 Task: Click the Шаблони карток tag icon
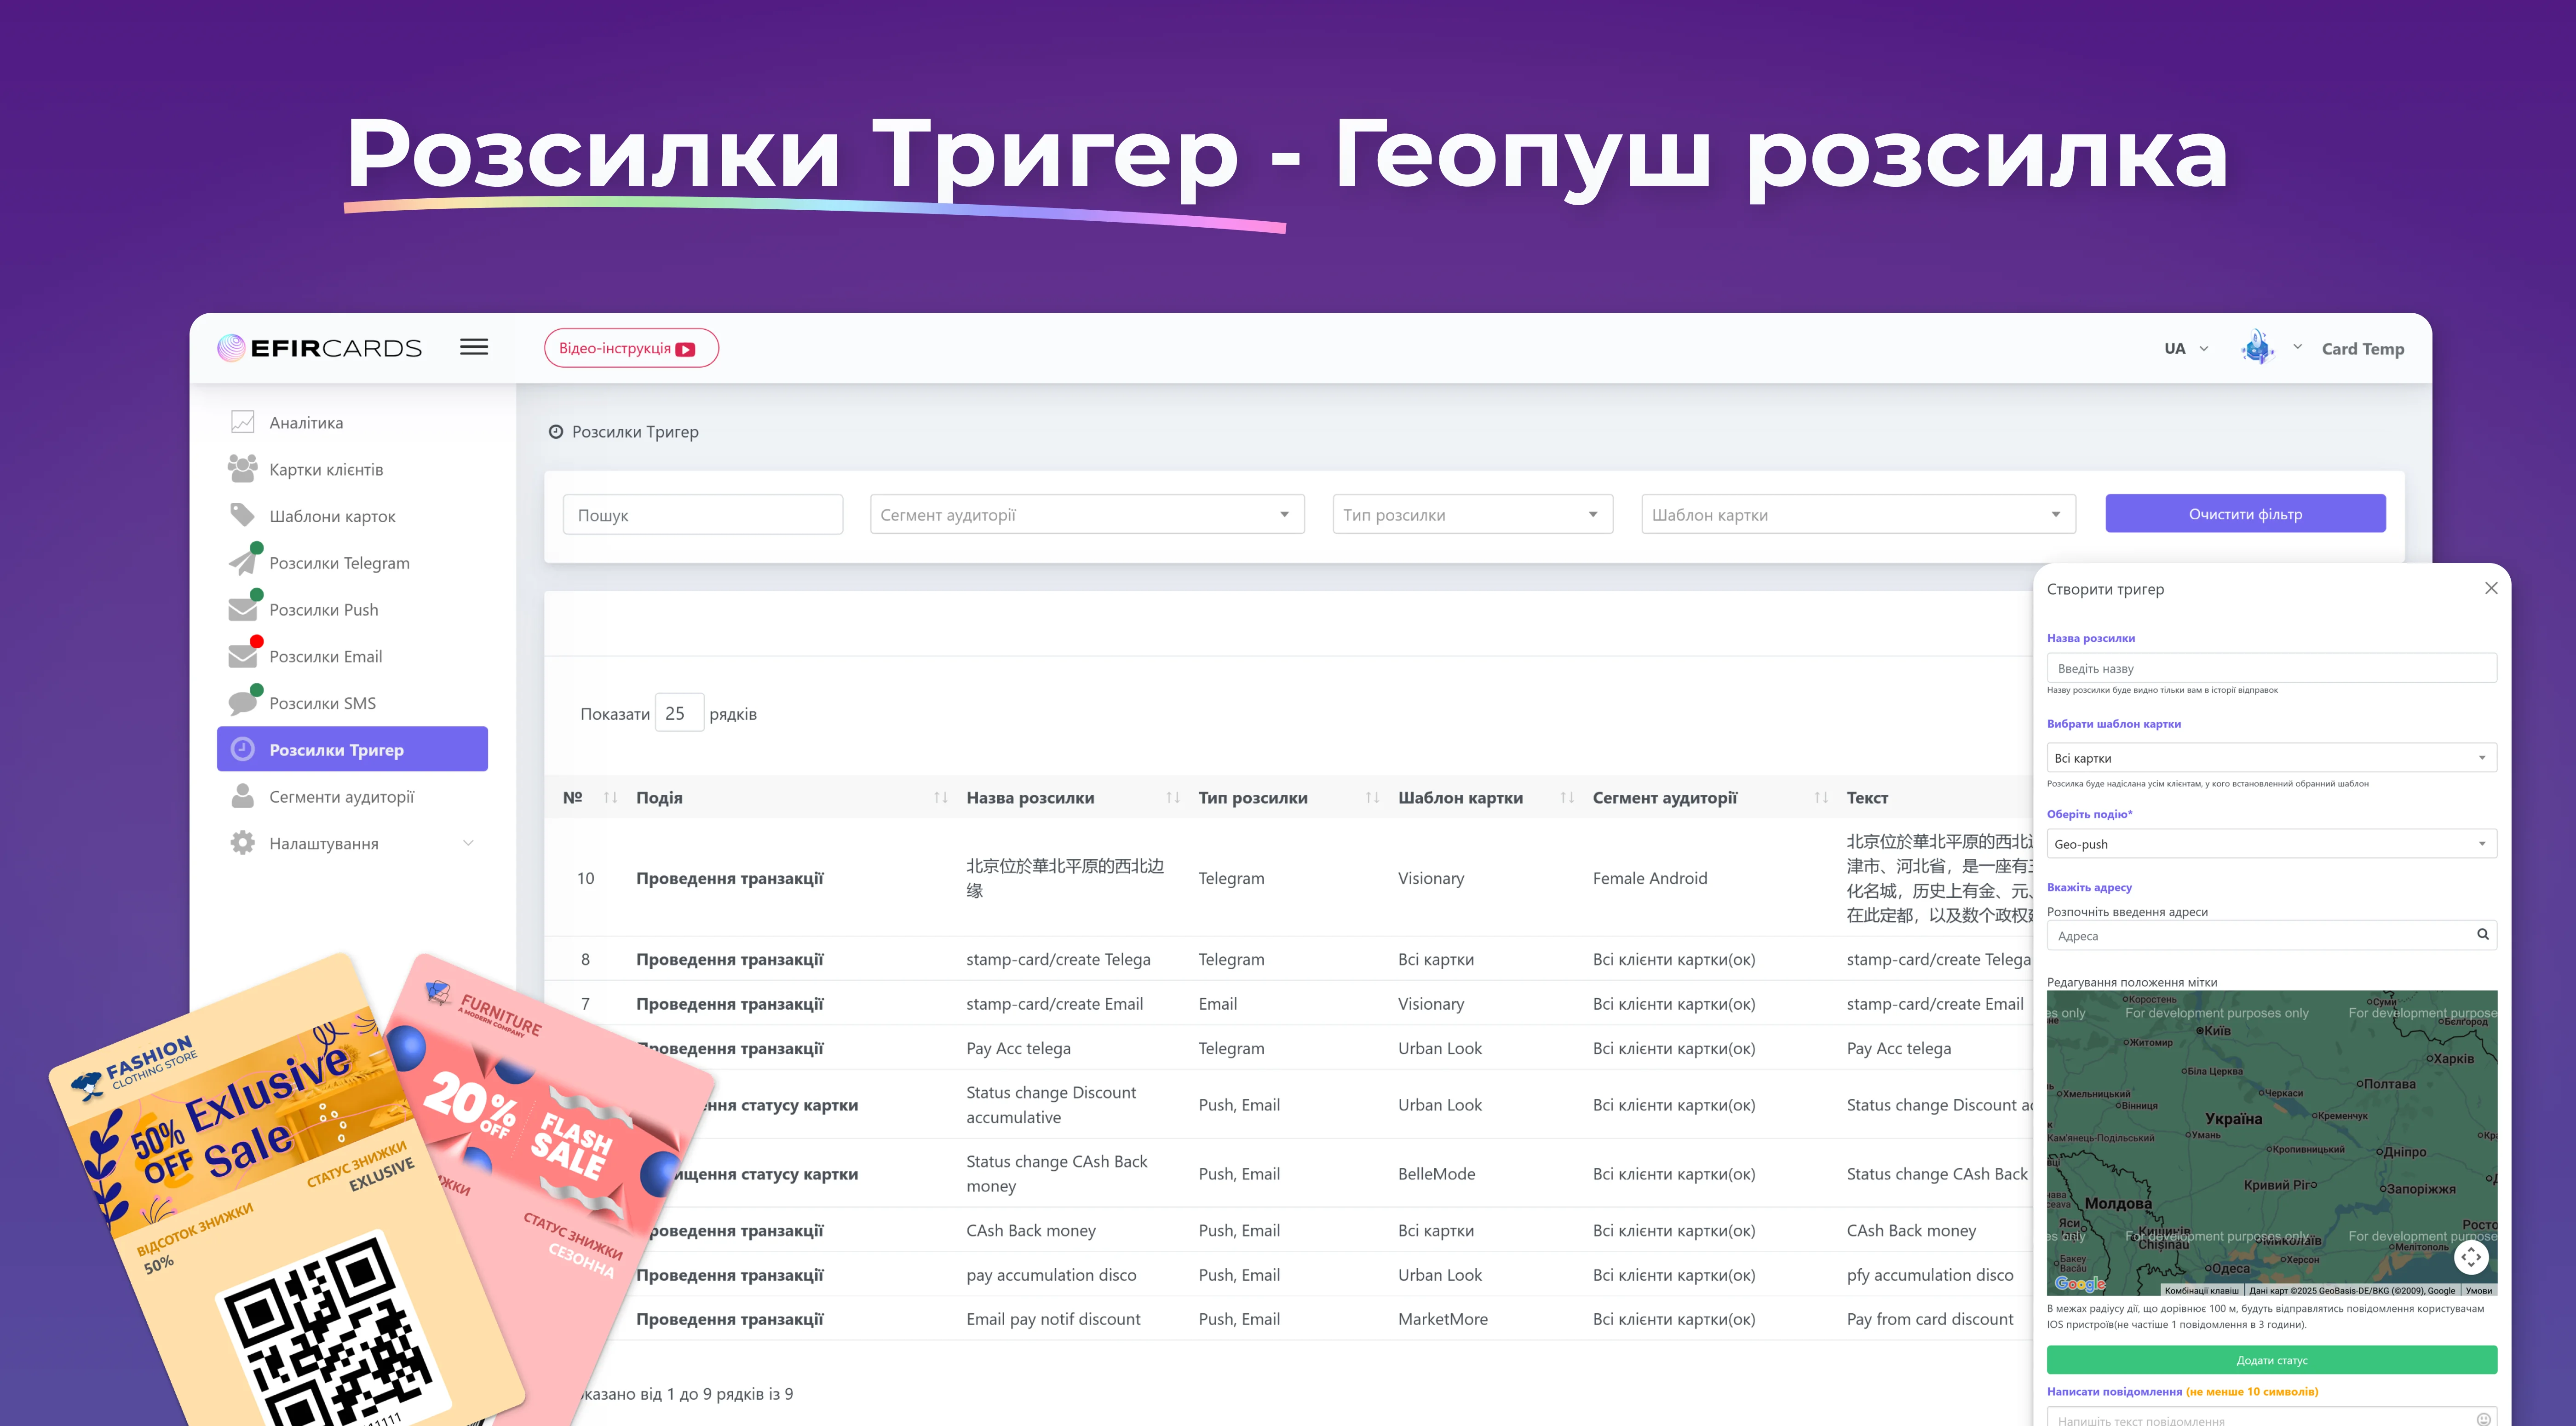(243, 515)
